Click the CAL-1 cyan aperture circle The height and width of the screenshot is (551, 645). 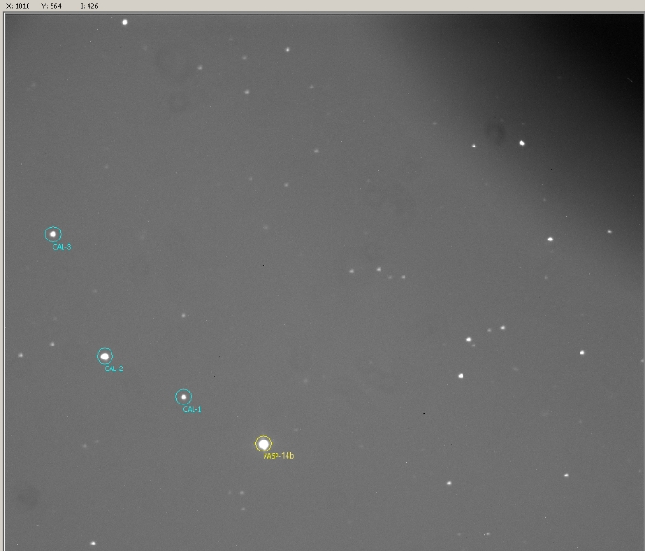(x=183, y=396)
